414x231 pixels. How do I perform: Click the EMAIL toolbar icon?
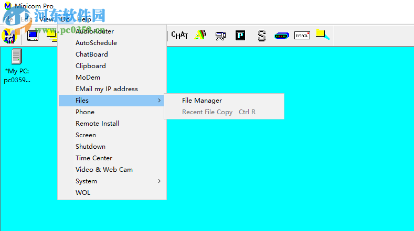302,36
